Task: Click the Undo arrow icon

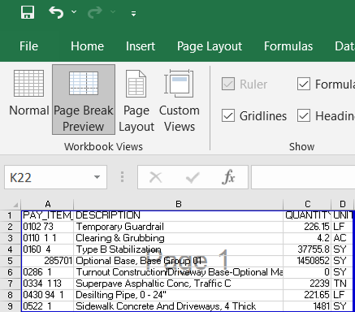Action: pyautogui.click(x=56, y=12)
